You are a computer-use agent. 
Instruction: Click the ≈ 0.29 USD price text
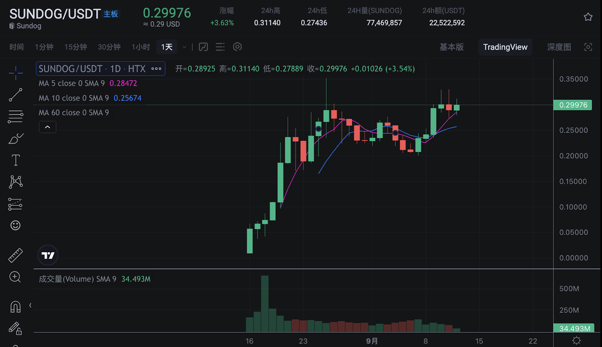pyautogui.click(x=161, y=24)
